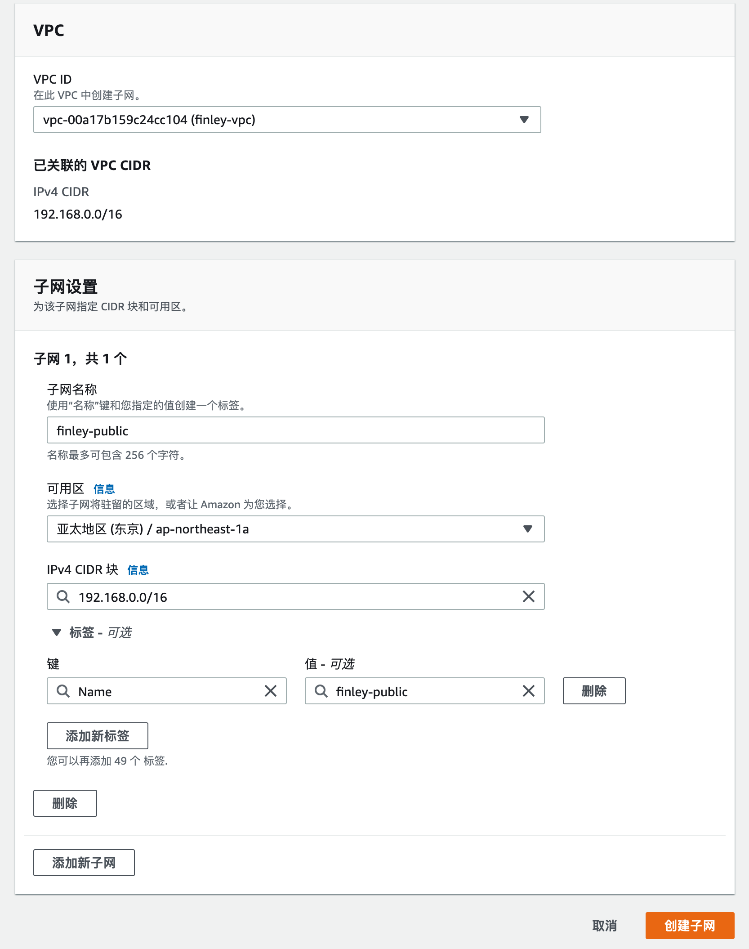Clear the IPv4 CIDR block input

529,597
